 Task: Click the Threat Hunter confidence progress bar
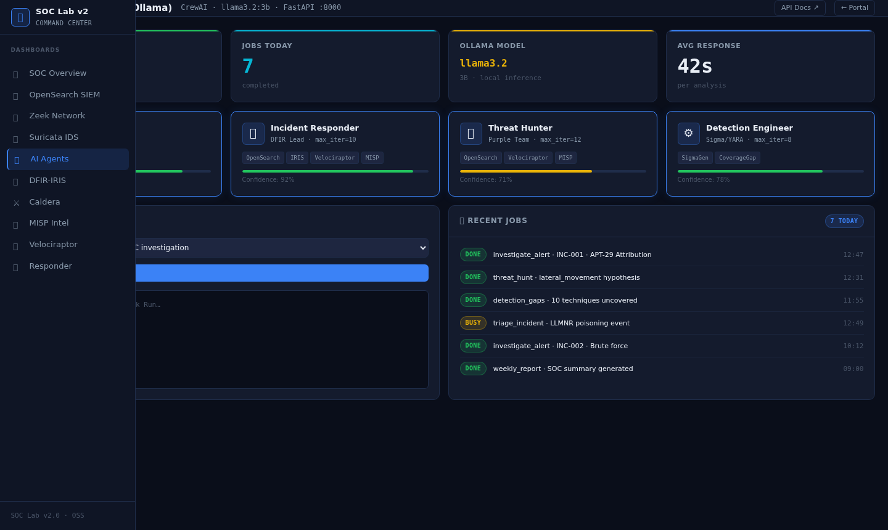[553, 171]
